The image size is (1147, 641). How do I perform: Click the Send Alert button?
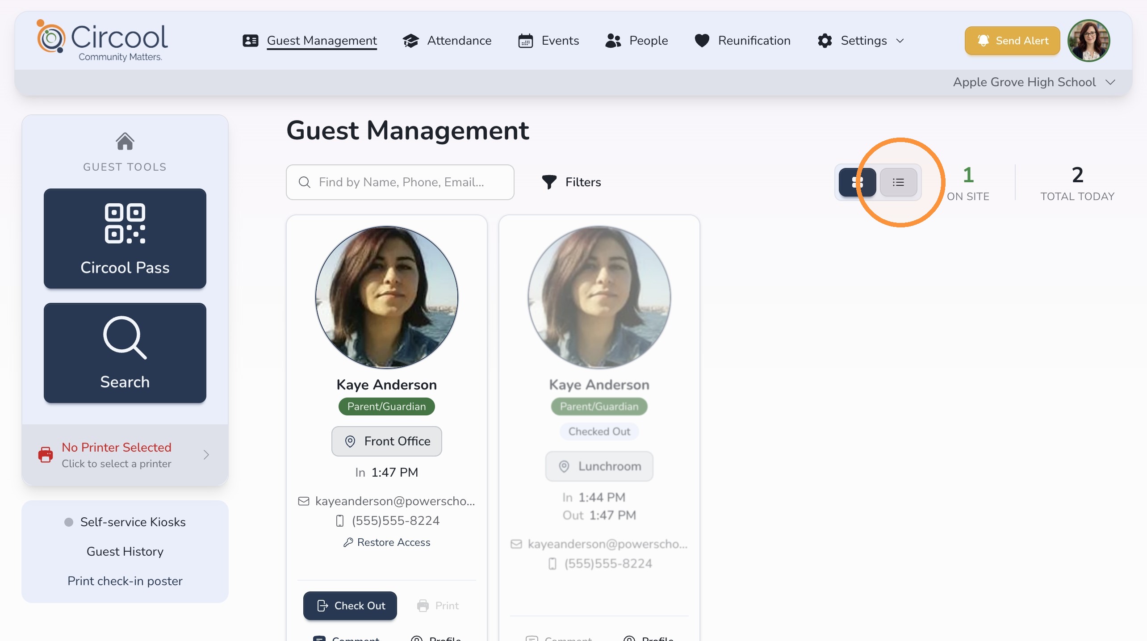[1012, 41]
